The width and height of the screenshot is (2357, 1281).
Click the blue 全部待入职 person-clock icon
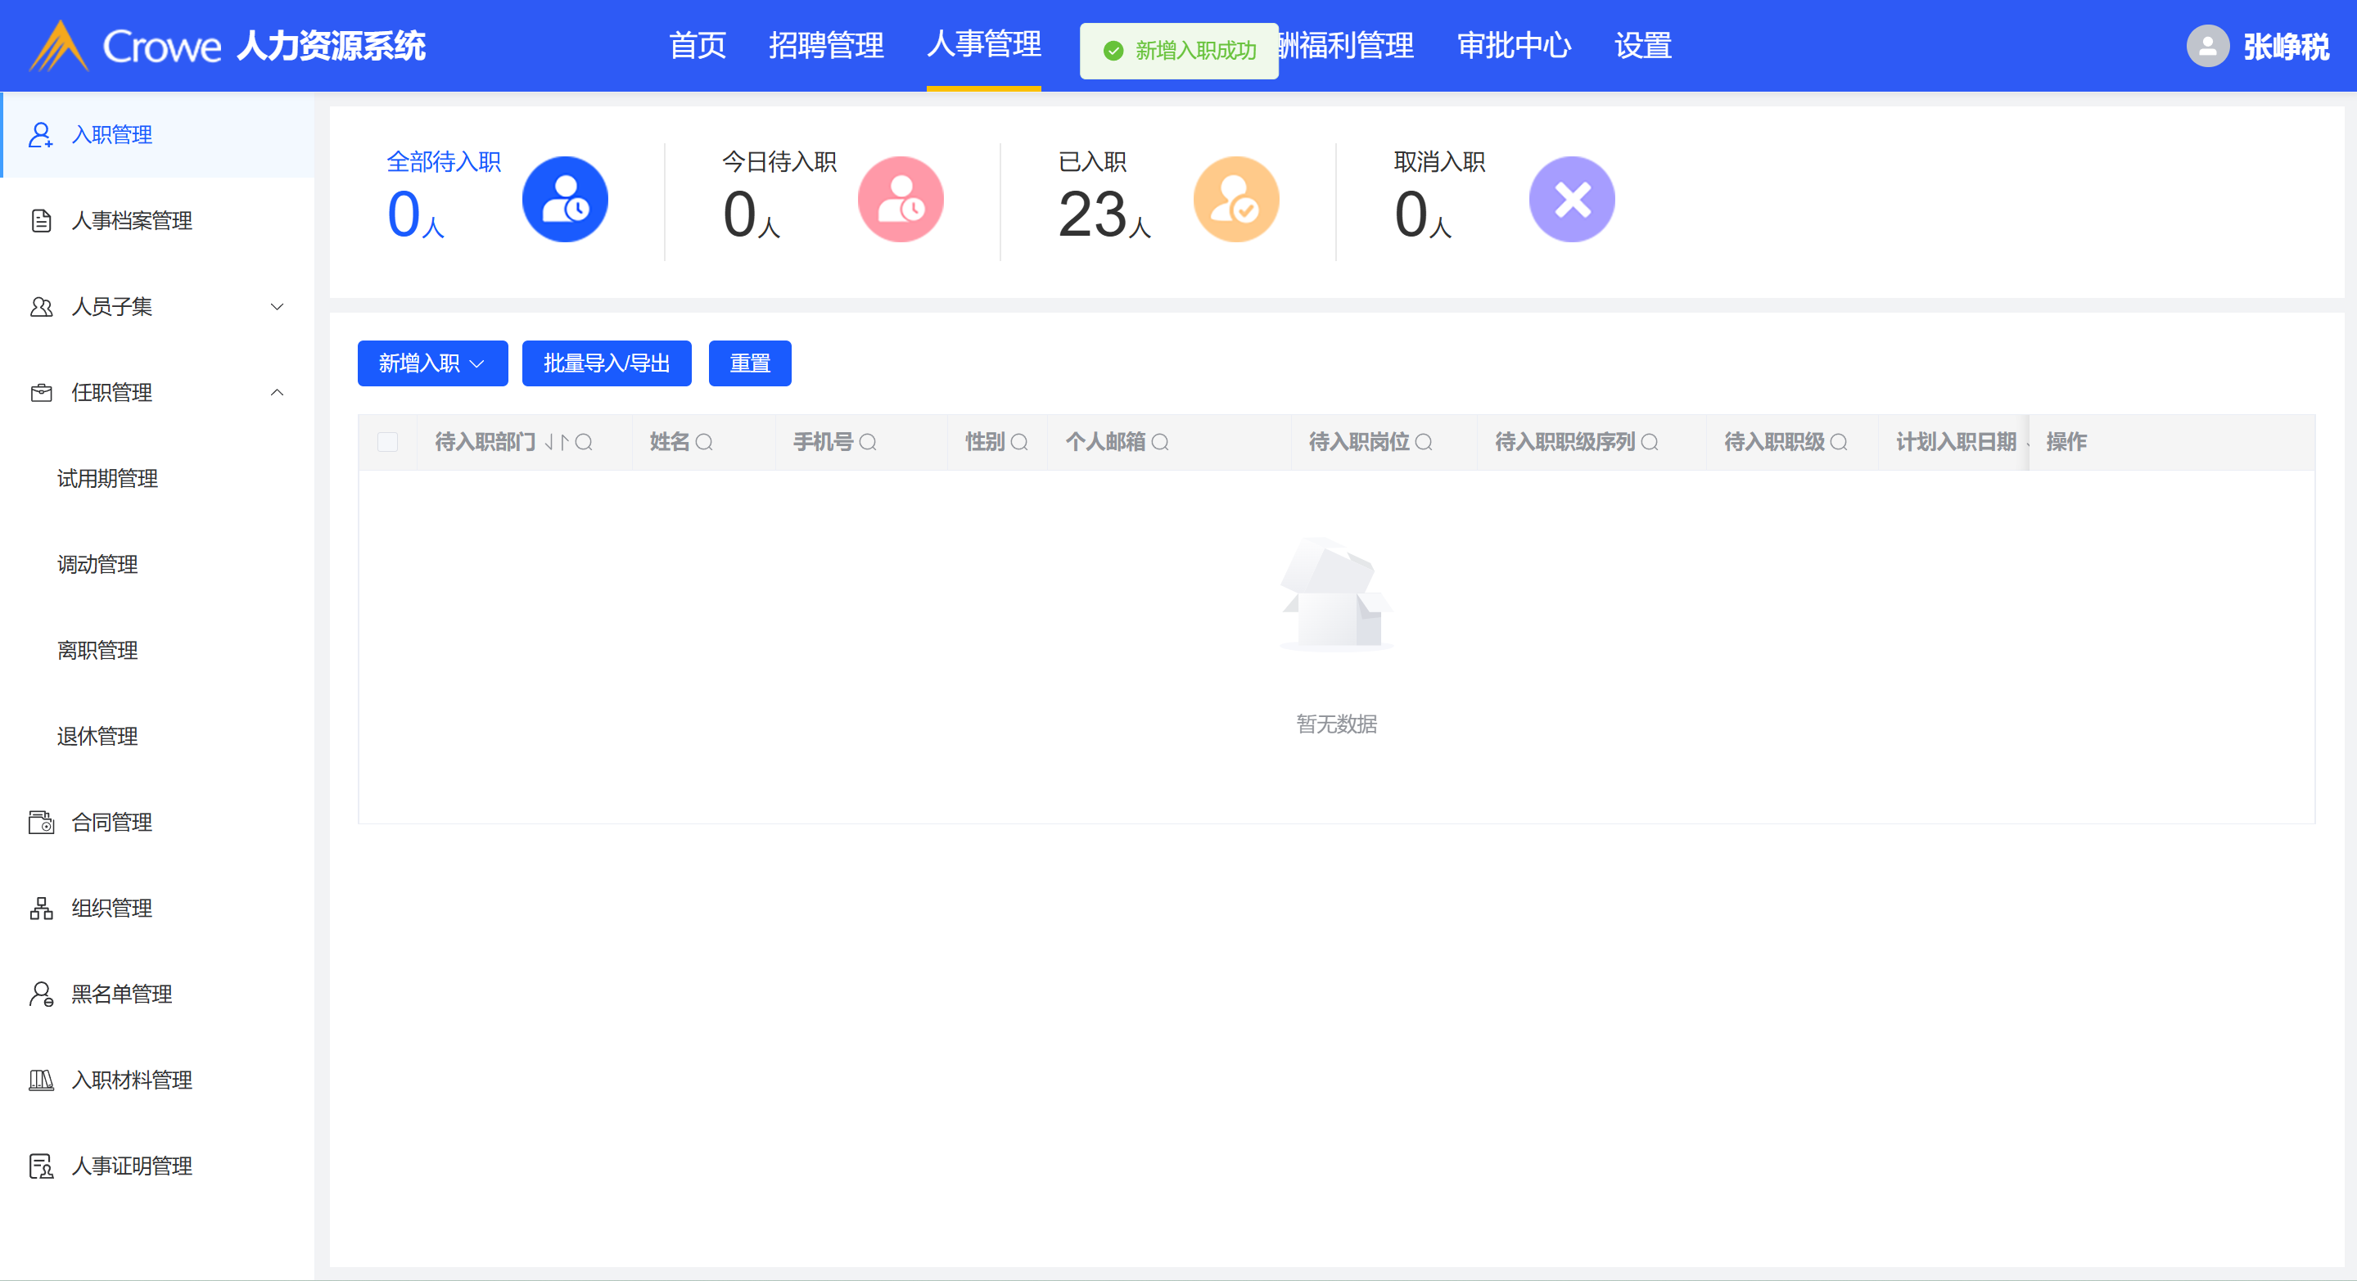point(565,200)
